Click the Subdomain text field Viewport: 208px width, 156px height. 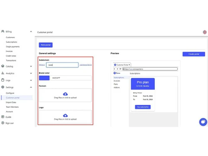(x=62, y=65)
